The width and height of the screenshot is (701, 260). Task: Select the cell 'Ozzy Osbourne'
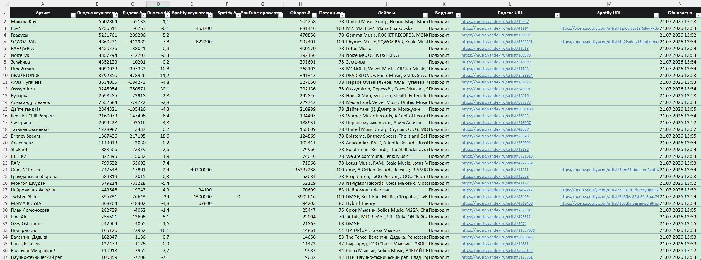(43, 223)
